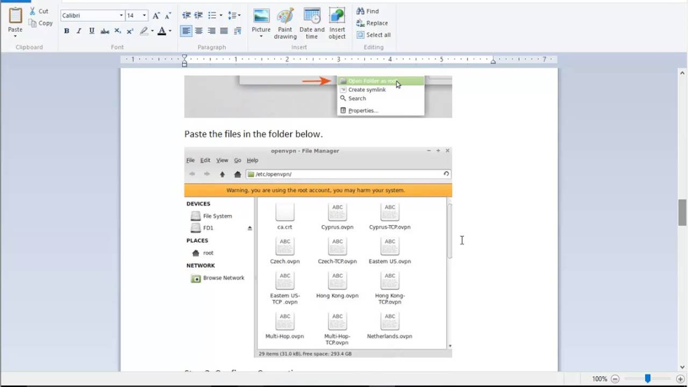Toggle bold formatting
This screenshot has width=688, height=387.
tap(67, 31)
